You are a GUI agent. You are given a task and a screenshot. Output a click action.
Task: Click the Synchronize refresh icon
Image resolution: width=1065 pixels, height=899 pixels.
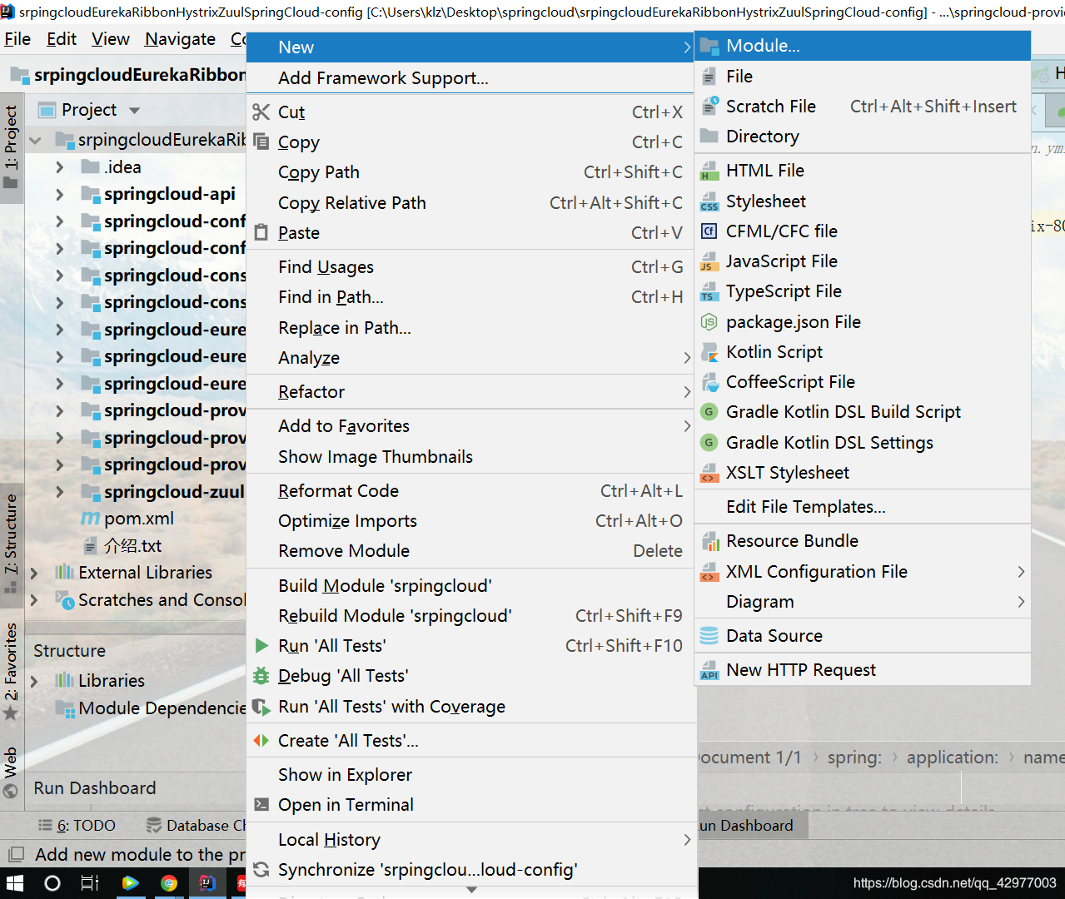261,869
